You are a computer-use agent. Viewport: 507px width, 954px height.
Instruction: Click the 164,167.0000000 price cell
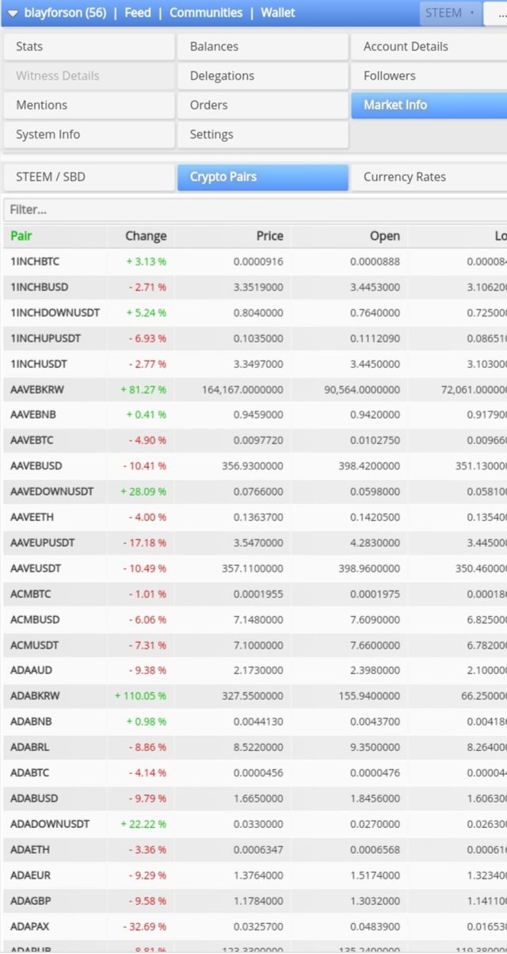pyautogui.click(x=242, y=389)
